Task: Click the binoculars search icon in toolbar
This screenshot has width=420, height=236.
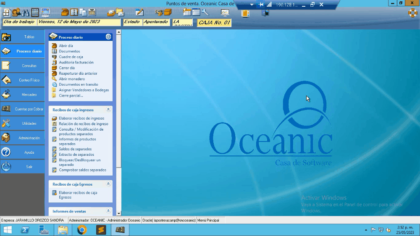Action: pyautogui.click(x=26, y=13)
